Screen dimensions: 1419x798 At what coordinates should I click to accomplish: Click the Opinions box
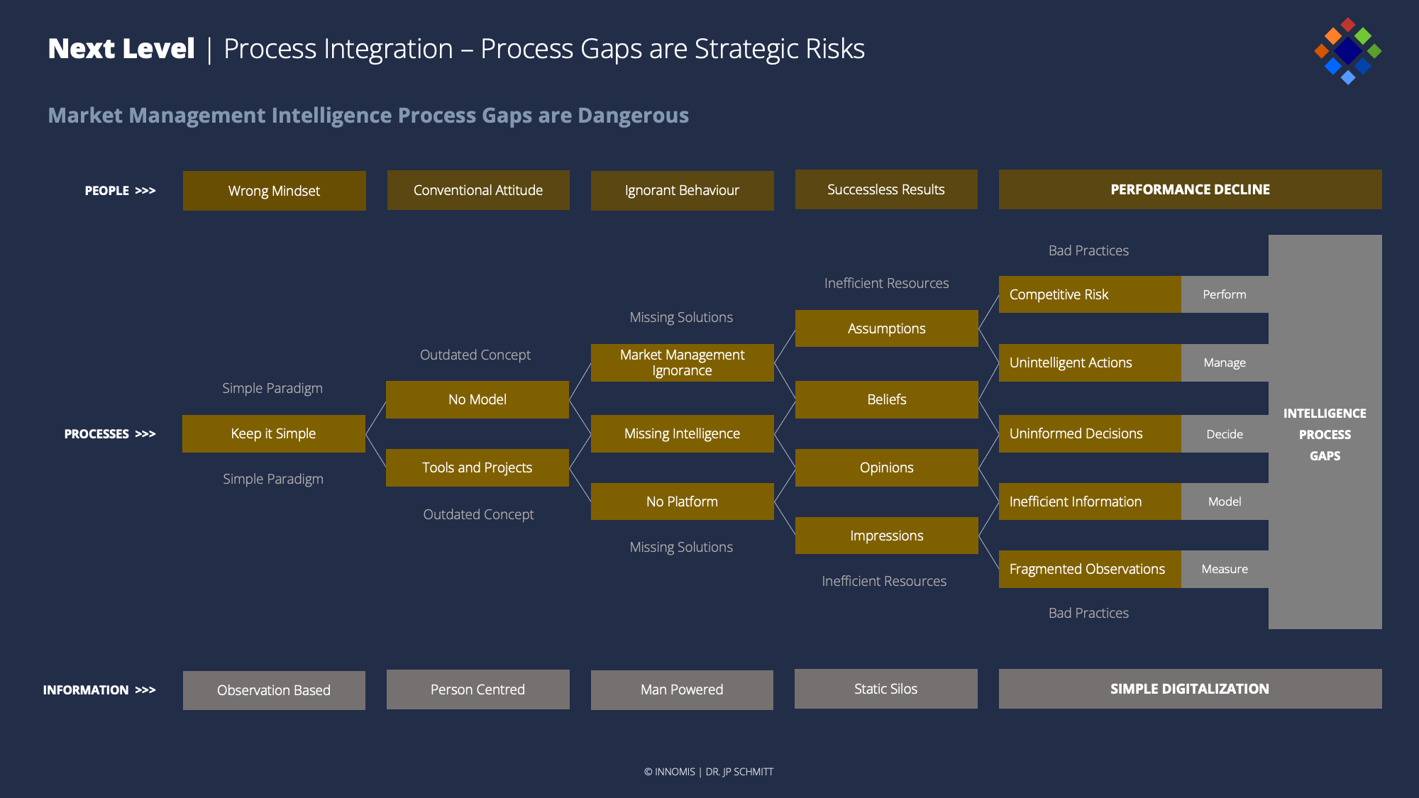pos(886,467)
